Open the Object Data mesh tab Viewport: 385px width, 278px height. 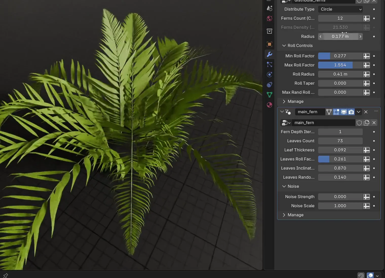269,95
